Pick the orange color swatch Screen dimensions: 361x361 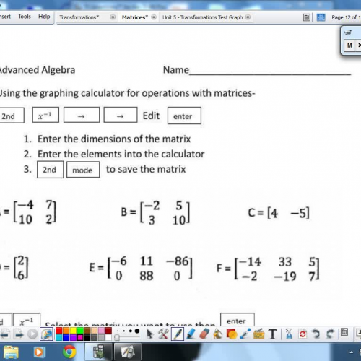click(x=66, y=331)
